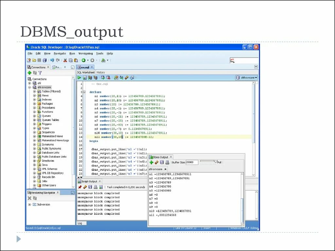Click the Print icon in Dbms Output toolbar
The image size is (335, 251).
click(x=167, y=162)
